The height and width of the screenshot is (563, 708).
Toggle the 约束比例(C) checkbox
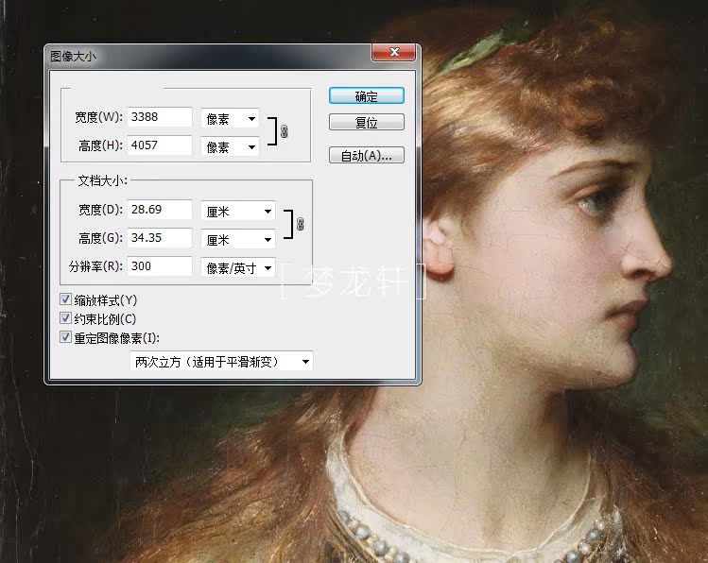click(x=65, y=318)
